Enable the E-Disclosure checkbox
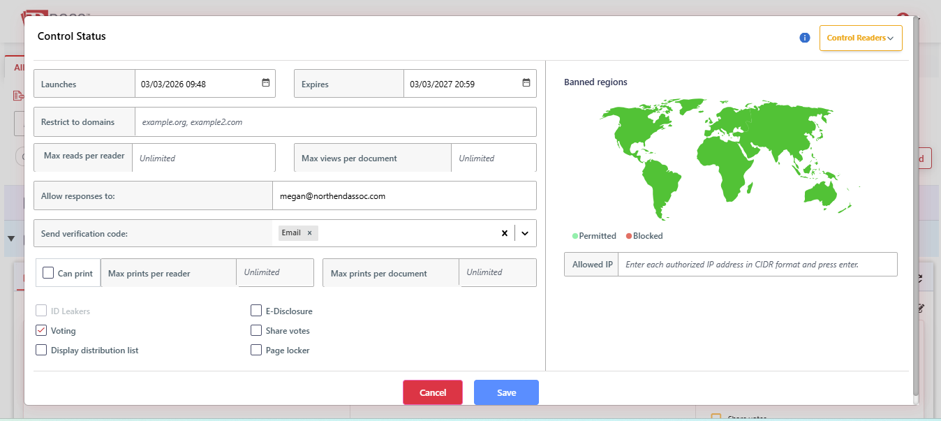Viewport: 941px width, 421px height. click(x=256, y=311)
